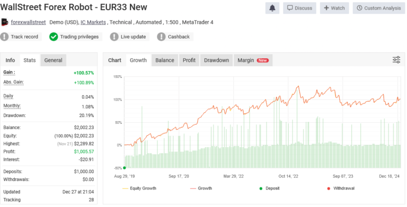This screenshot has height=207, width=407.
Task: Switch to the General tab
Action: click(x=53, y=60)
